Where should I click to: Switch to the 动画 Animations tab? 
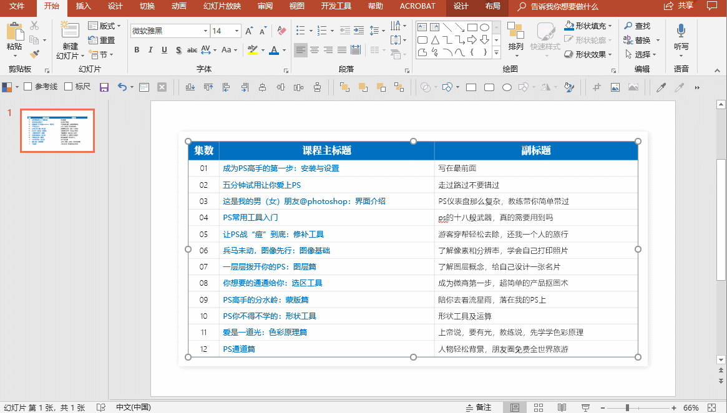tap(179, 6)
